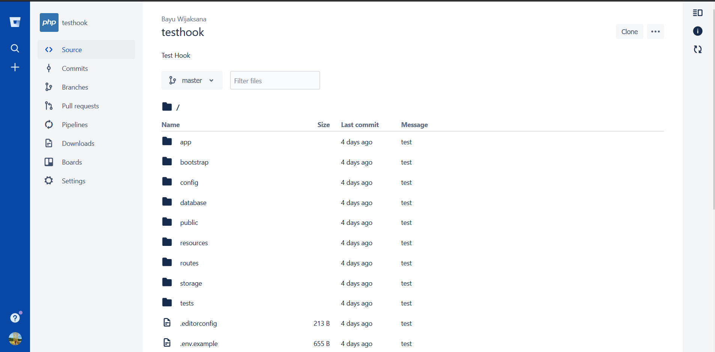Open the Boards menu item

86,162
